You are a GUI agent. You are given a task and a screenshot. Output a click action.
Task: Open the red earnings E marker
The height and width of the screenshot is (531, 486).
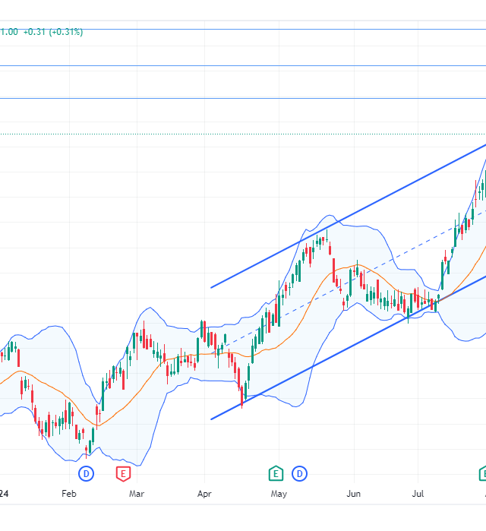(123, 473)
